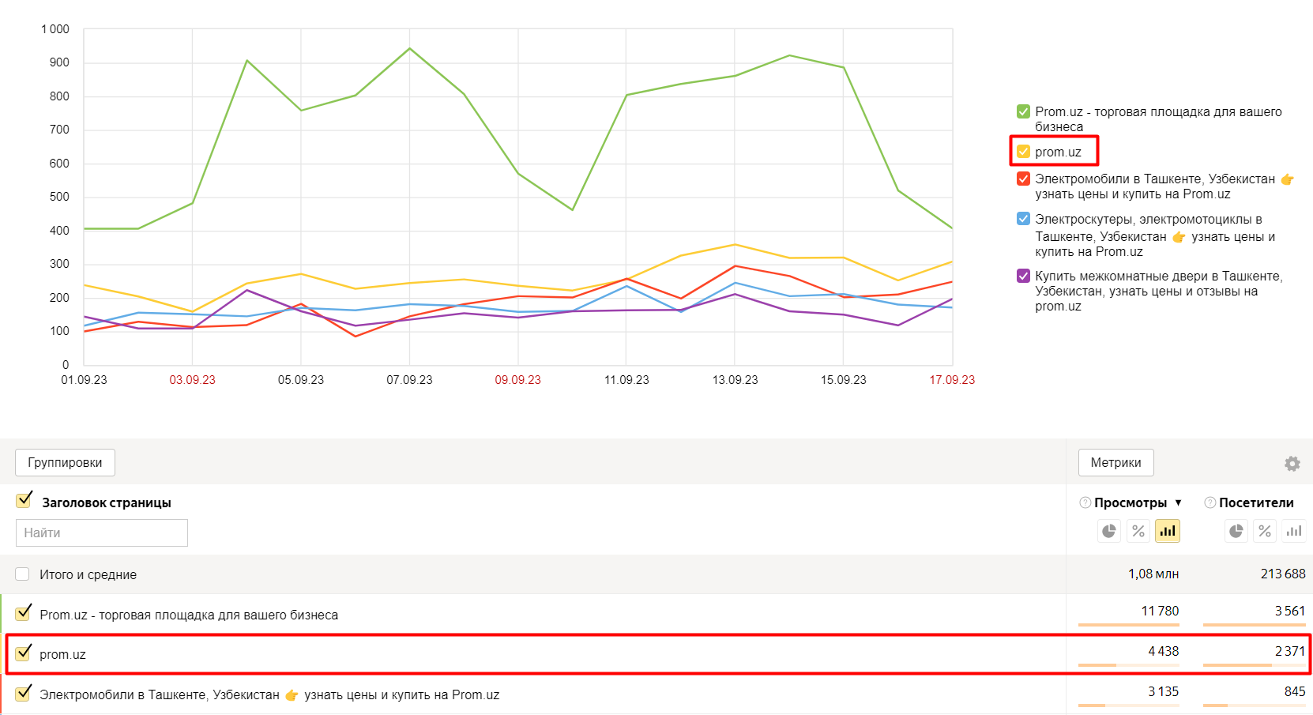Click the 03.09.23 date label on axis

tap(193, 380)
